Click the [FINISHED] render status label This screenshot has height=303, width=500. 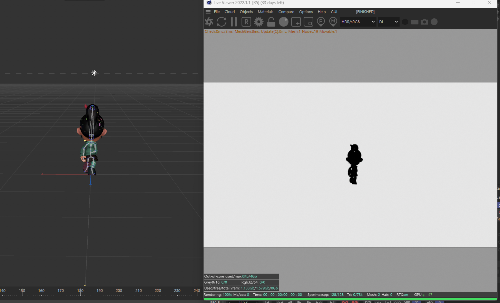365,12
